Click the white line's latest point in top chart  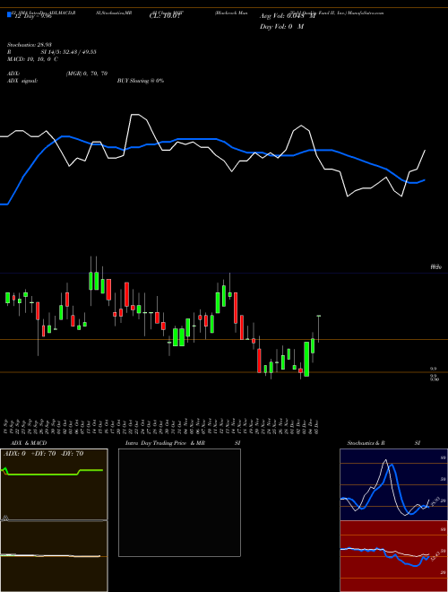(x=425, y=151)
